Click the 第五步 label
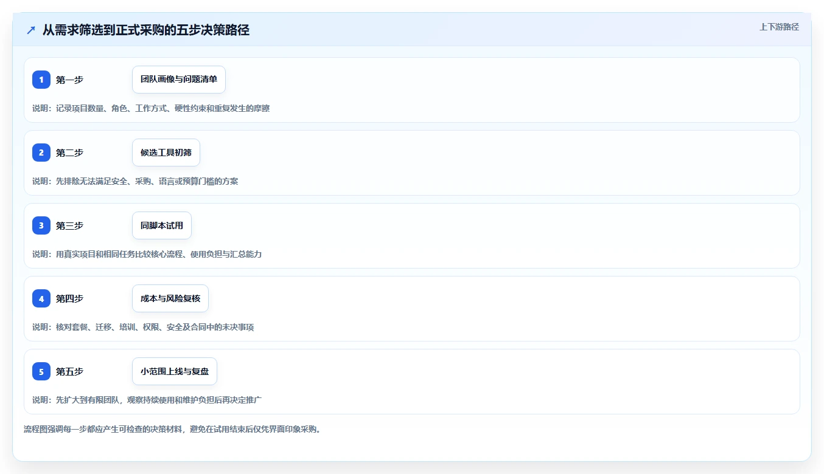Viewport: 824px width, 474px height. [x=69, y=371]
